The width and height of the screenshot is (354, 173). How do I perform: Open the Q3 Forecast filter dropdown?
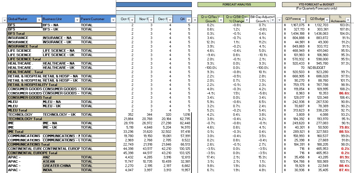click(303, 20)
